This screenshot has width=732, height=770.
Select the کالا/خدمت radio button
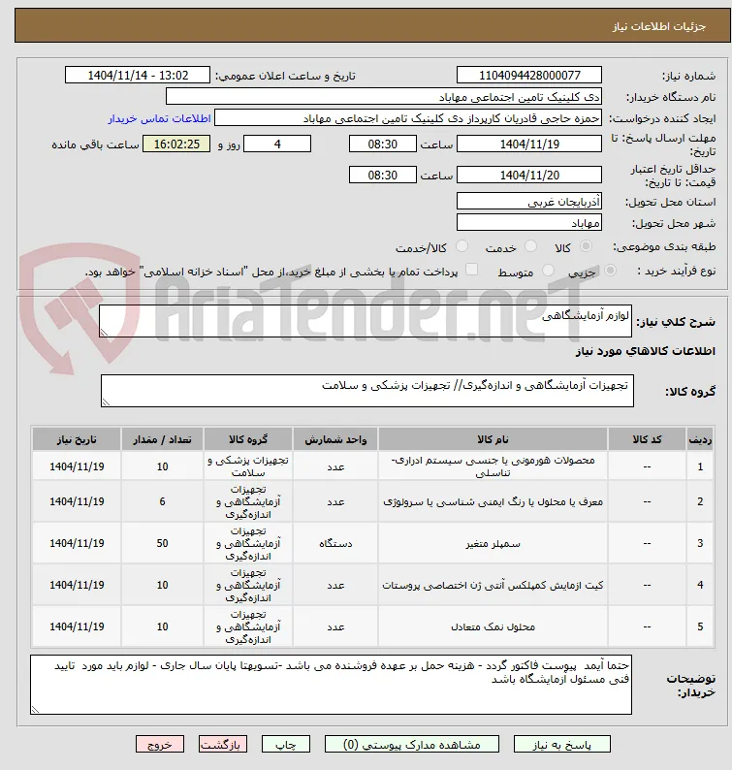pyautogui.click(x=461, y=246)
